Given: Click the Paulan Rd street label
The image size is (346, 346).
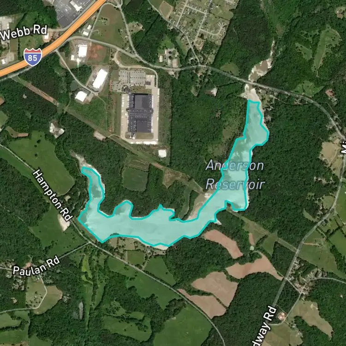Looking at the screenshot, I should click(36, 265).
